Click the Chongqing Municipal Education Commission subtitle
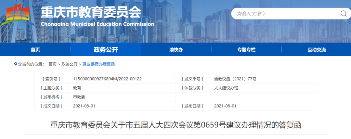This screenshot has width=351, height=139. coord(97,24)
